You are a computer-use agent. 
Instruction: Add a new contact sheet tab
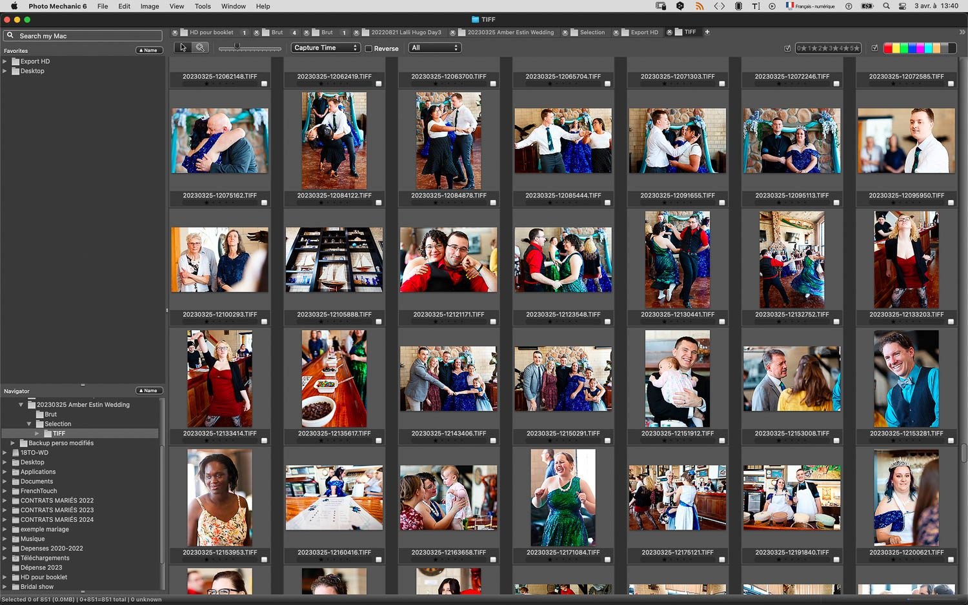[x=707, y=32]
